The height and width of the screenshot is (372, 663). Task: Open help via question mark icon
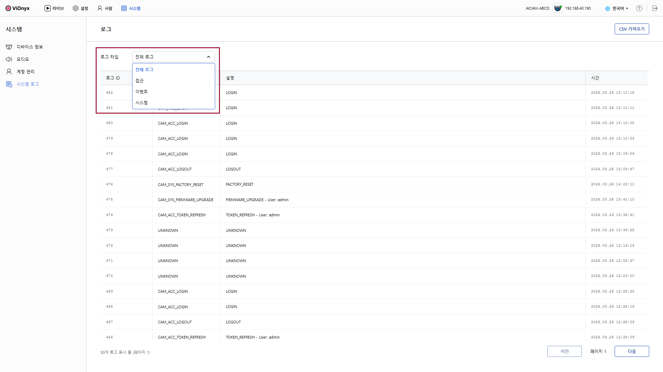(639, 8)
